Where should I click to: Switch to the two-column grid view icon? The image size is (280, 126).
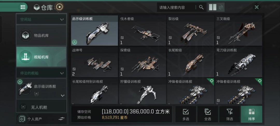point(213,7)
